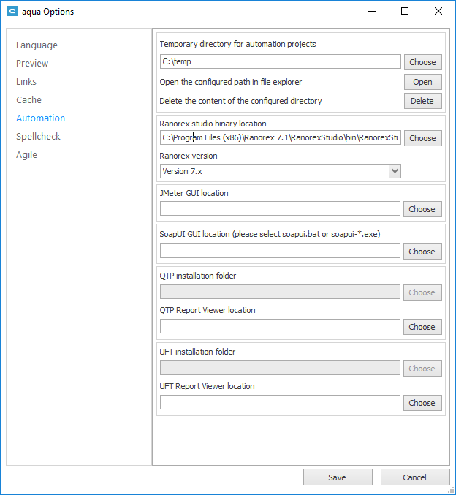Go to the Links options page
Screen dimensions: 456x495
click(26, 82)
